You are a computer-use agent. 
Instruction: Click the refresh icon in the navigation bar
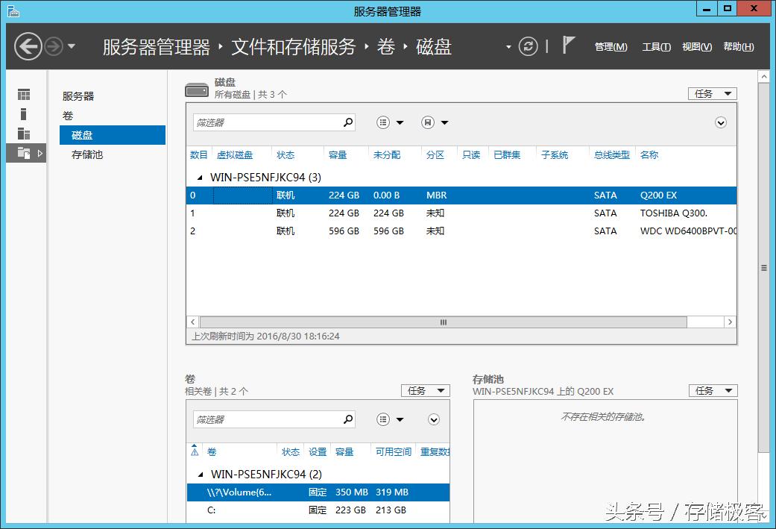click(x=529, y=46)
